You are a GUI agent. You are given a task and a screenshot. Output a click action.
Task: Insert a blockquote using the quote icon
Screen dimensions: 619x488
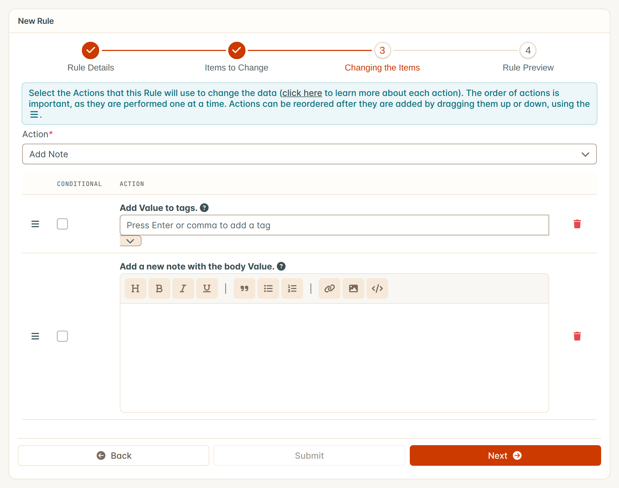244,288
